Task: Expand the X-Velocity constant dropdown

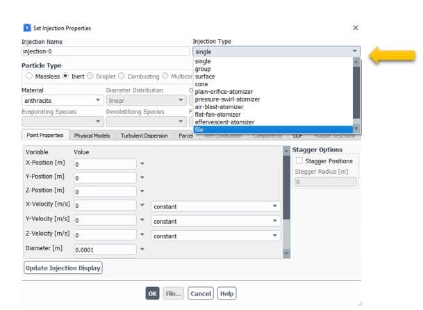Action: click(274, 206)
